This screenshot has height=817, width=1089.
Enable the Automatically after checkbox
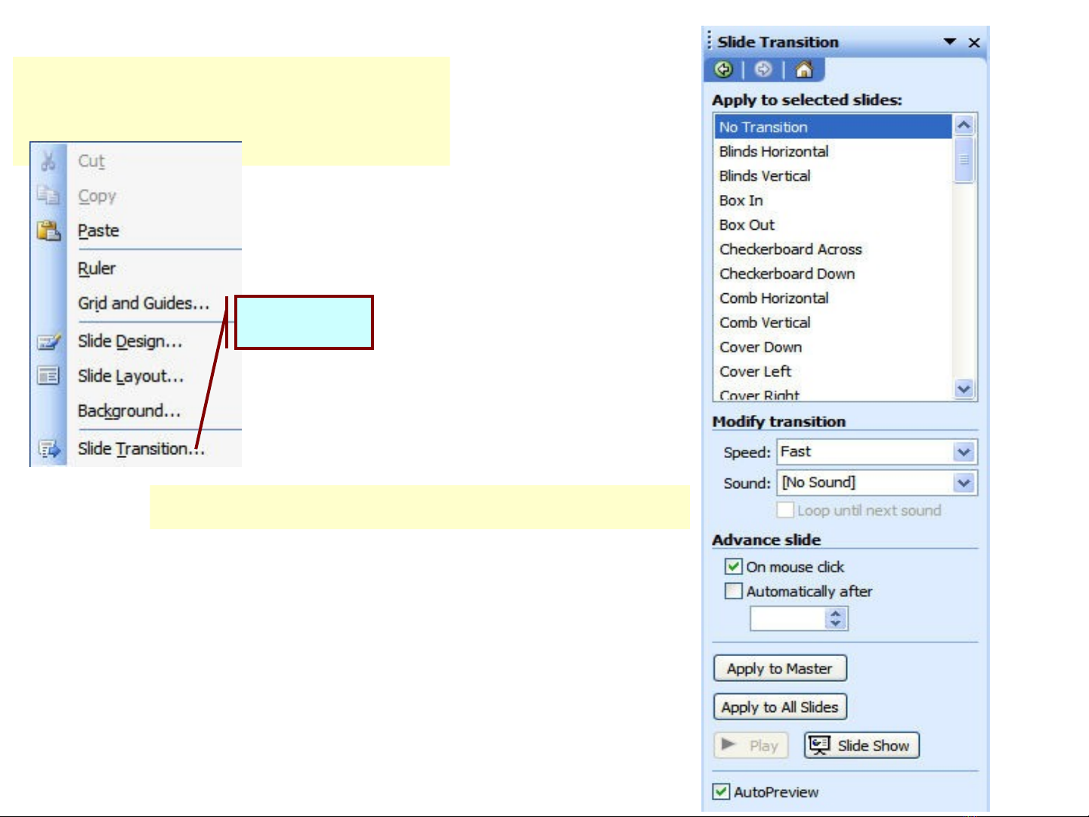[733, 591]
